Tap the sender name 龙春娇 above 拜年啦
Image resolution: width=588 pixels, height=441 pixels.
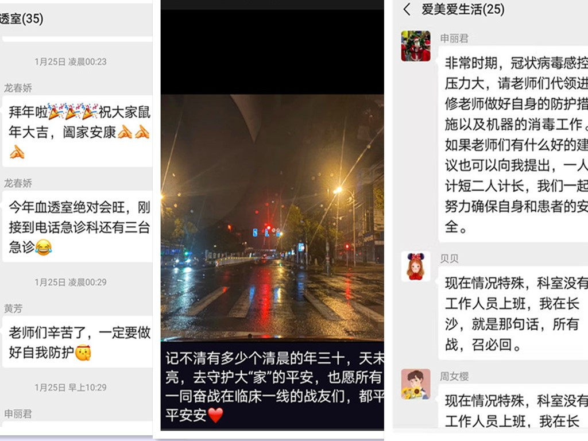click(18, 88)
